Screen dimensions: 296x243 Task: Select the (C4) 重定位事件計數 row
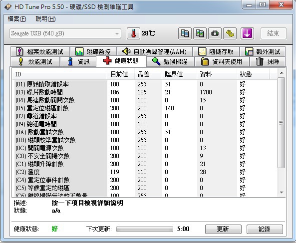pos(145,180)
